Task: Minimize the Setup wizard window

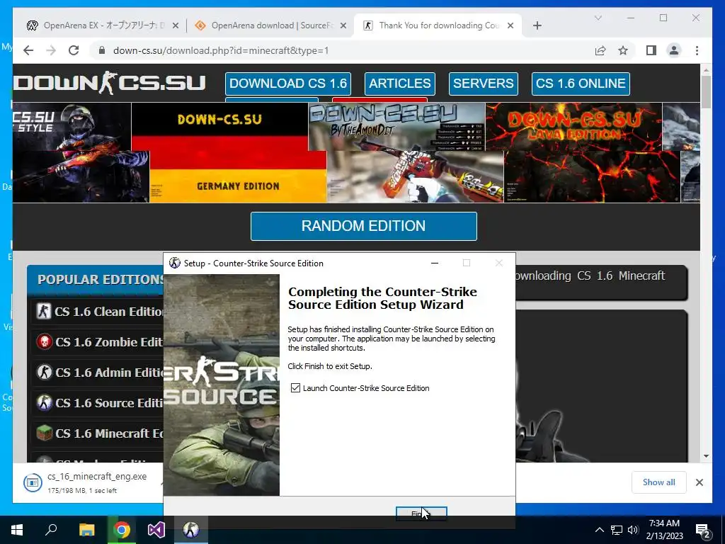Action: point(435,263)
